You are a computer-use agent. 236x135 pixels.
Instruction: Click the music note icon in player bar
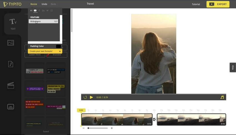point(222,97)
